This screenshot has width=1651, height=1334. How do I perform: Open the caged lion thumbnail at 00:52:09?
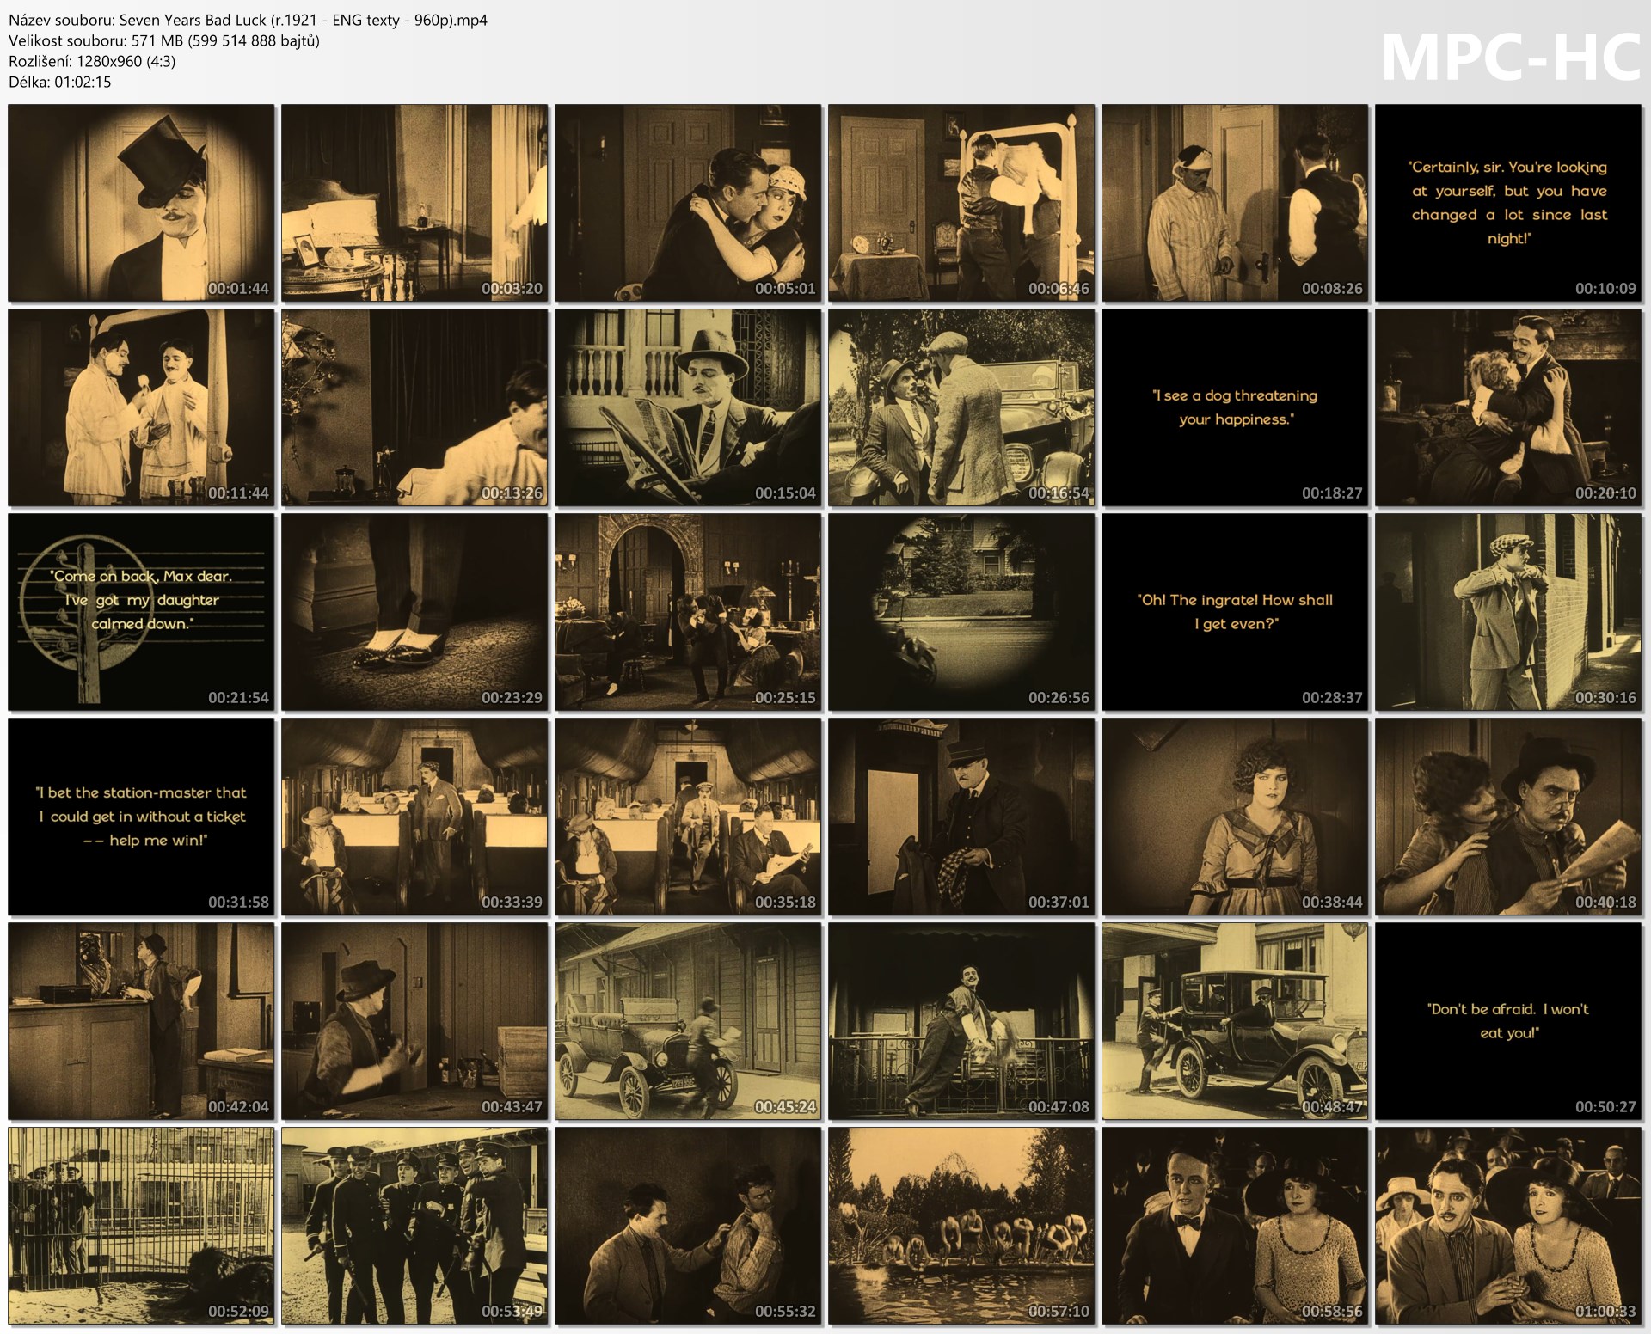click(141, 1226)
